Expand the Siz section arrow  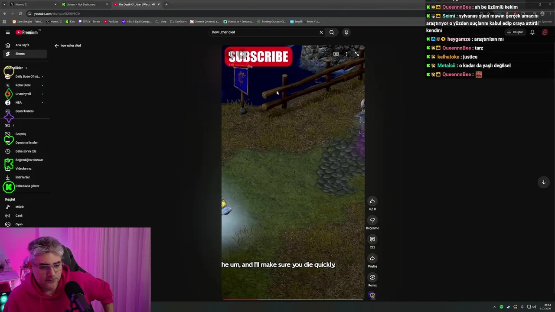point(13,125)
